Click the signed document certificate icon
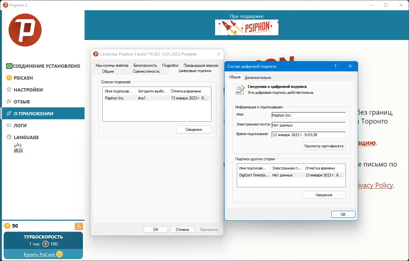The width and height of the screenshot is (409, 261). [x=240, y=89]
